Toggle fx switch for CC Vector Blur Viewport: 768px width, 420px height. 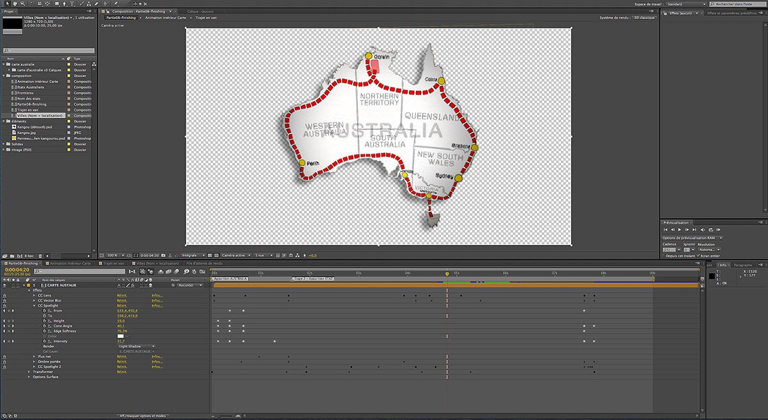(x=4, y=300)
